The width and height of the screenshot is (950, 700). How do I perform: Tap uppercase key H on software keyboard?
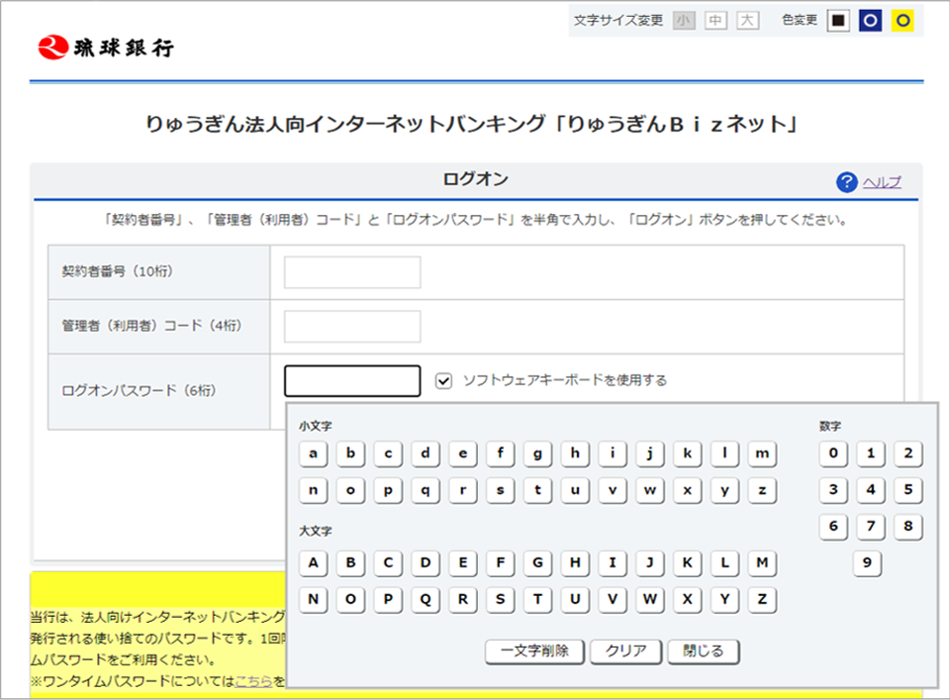[x=576, y=563]
